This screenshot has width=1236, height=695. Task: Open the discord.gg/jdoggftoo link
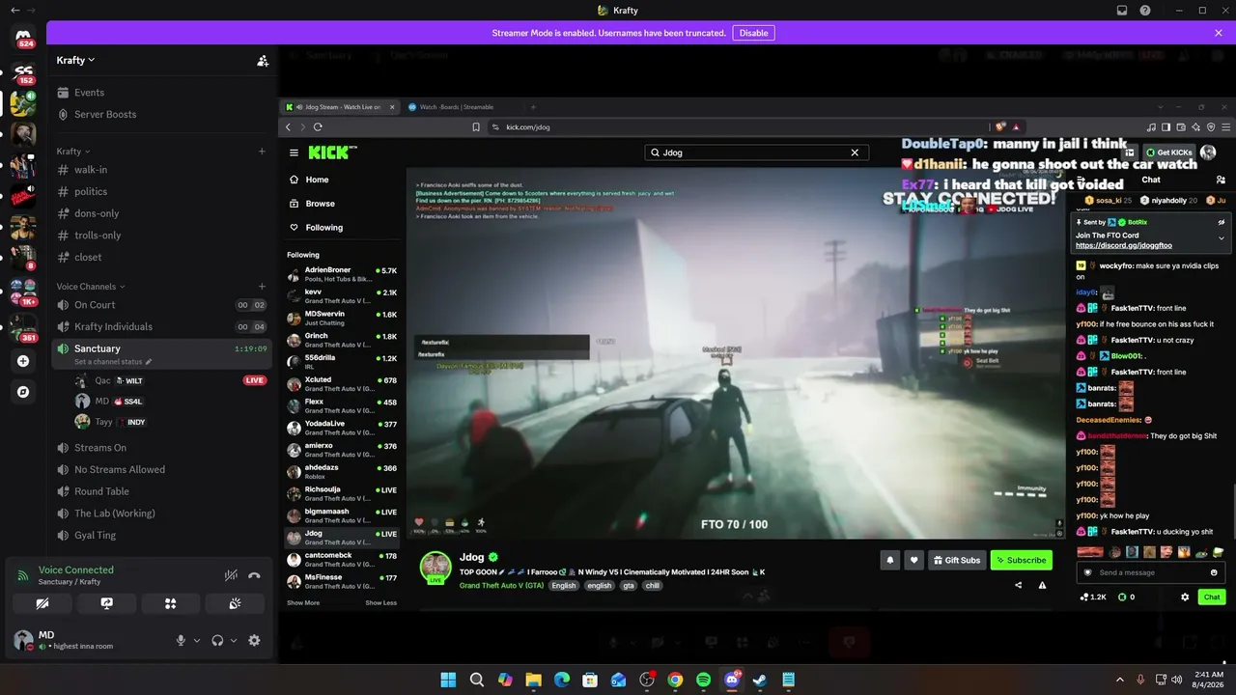click(1123, 246)
